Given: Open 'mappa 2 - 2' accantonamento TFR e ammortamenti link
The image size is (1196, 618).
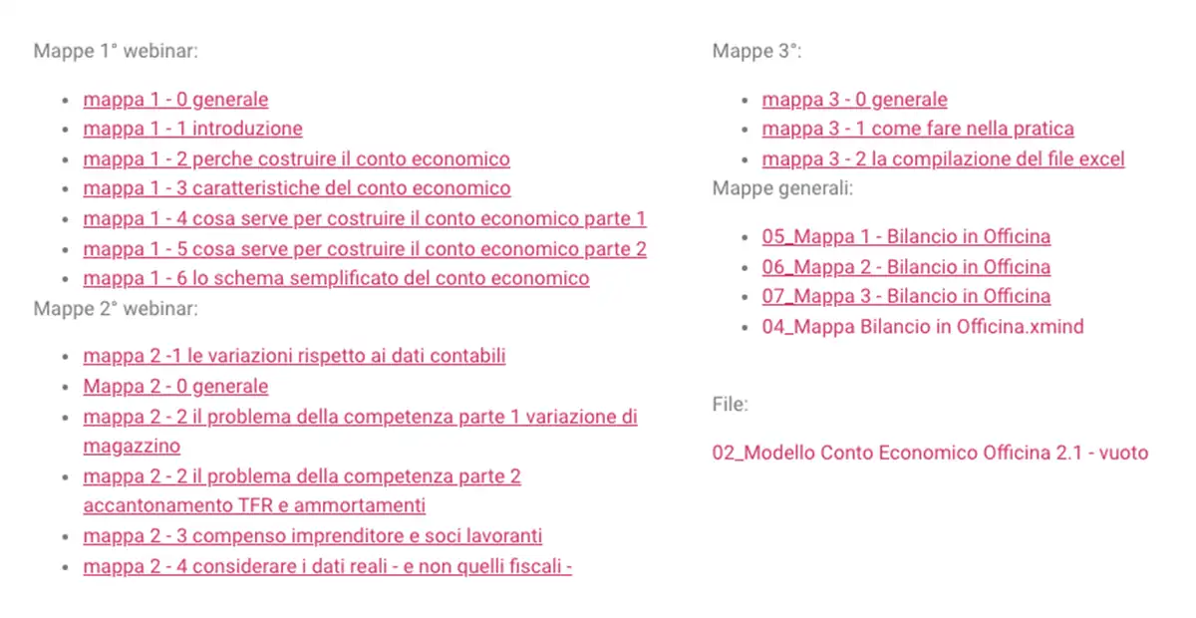Looking at the screenshot, I should [302, 476].
